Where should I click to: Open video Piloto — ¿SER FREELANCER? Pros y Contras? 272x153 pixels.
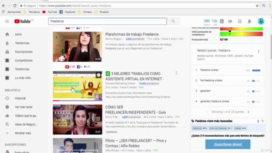point(136,143)
